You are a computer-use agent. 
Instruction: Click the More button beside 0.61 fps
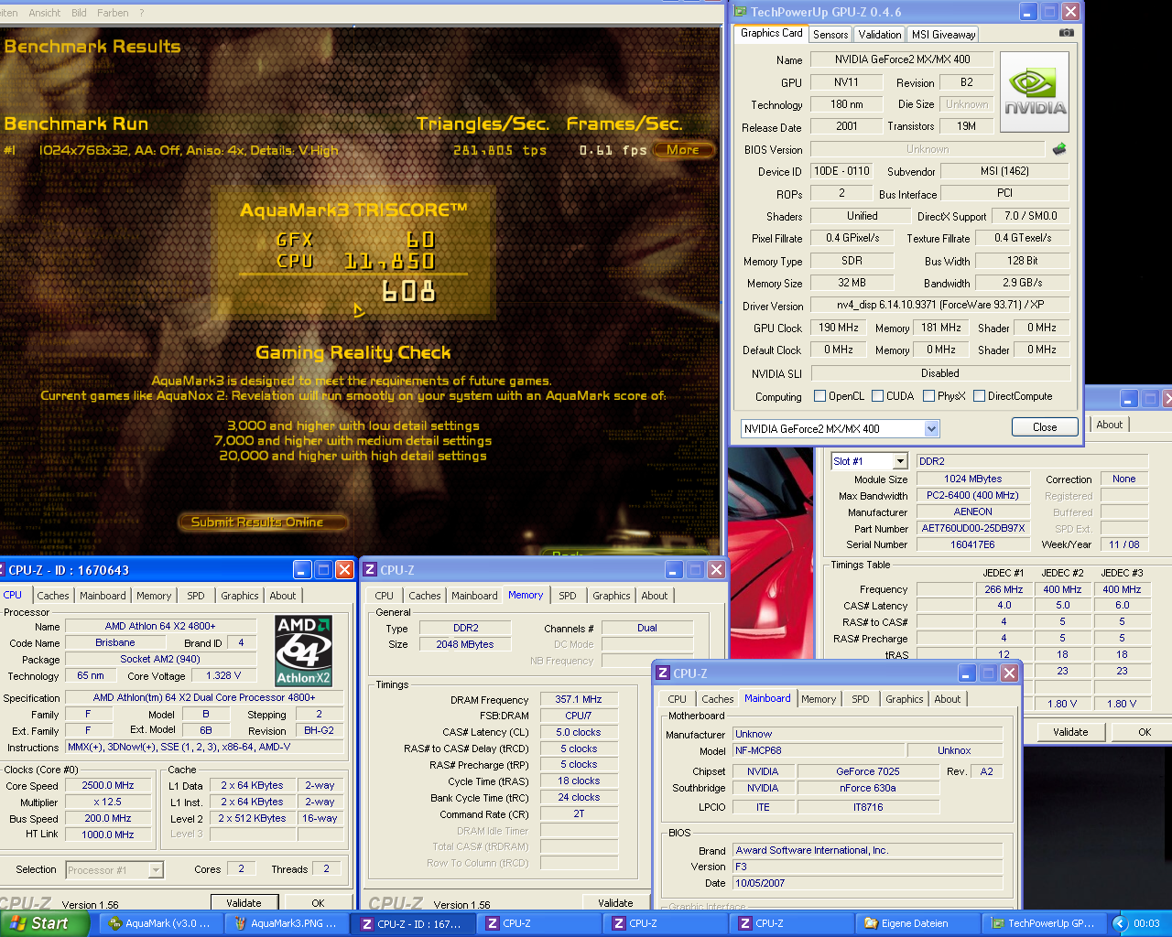(x=684, y=150)
